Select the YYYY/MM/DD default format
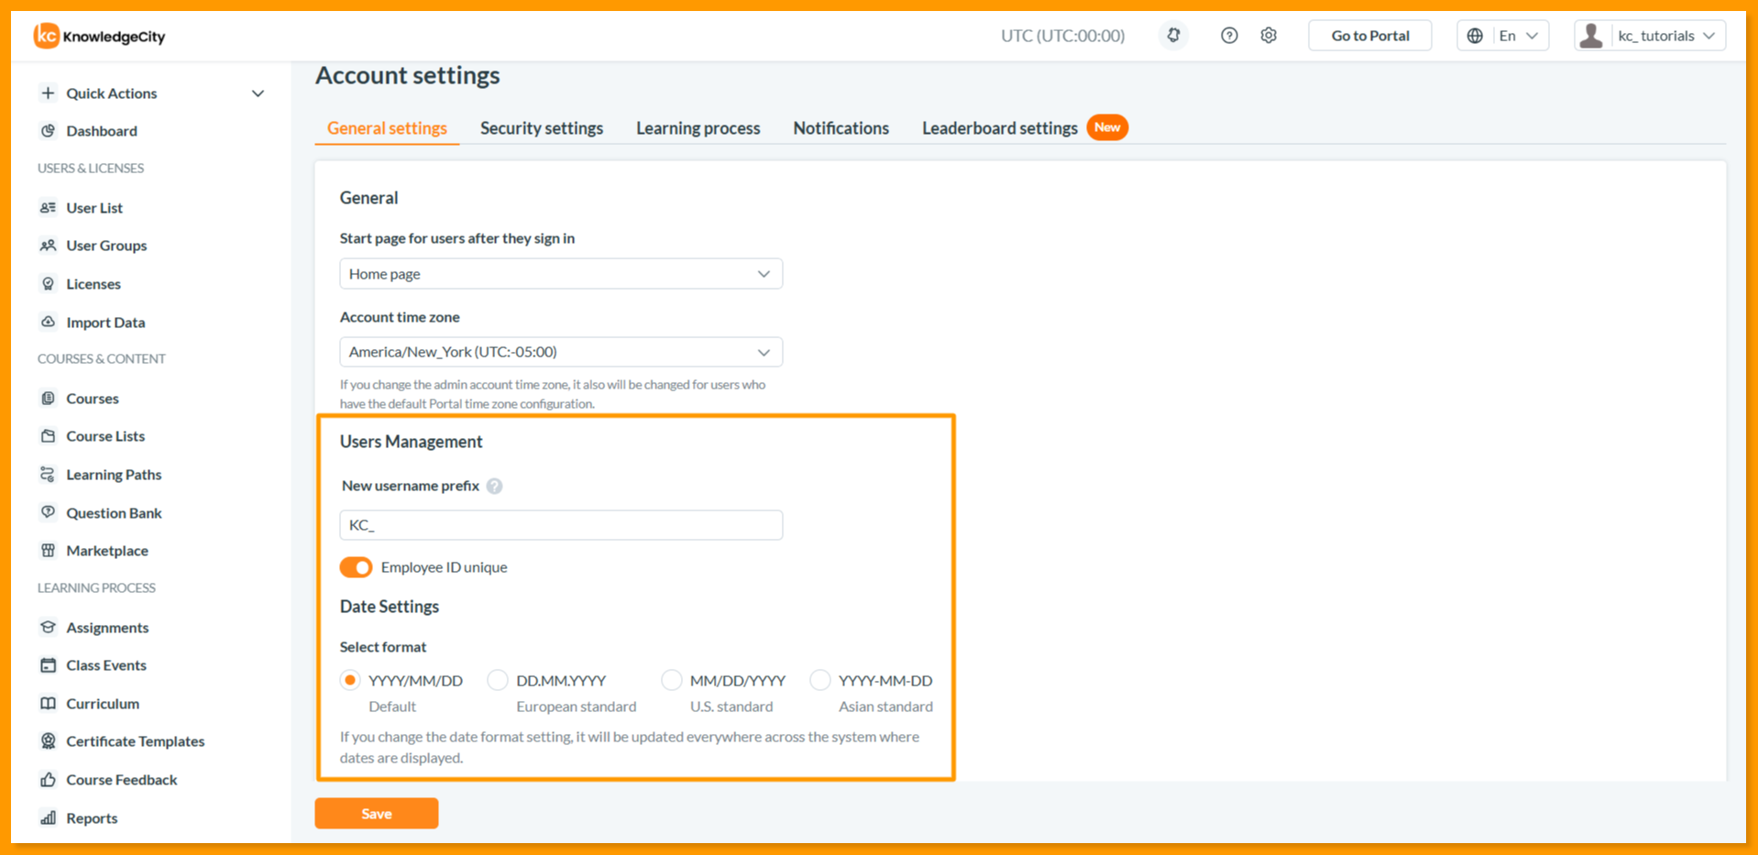Viewport: 1758px width, 855px height. pyautogui.click(x=349, y=680)
